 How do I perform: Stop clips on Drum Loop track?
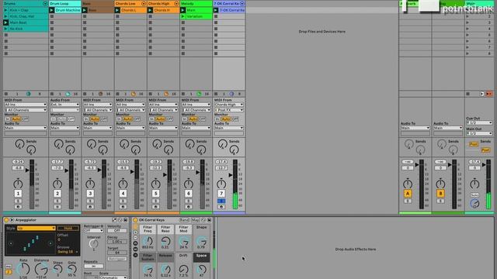(52, 94)
